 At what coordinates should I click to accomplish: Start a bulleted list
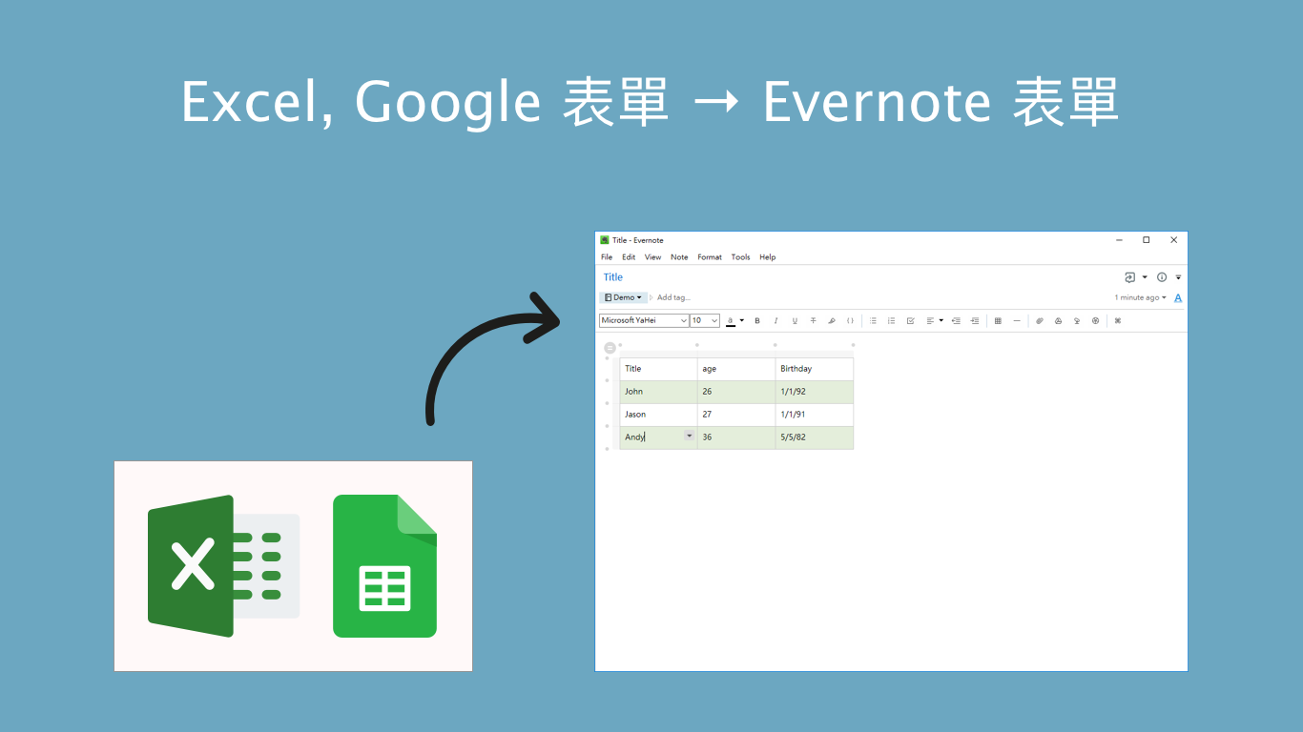click(x=873, y=321)
